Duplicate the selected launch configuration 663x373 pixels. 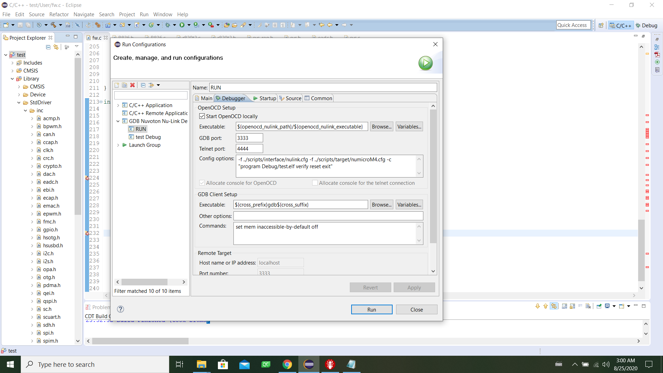pos(125,85)
